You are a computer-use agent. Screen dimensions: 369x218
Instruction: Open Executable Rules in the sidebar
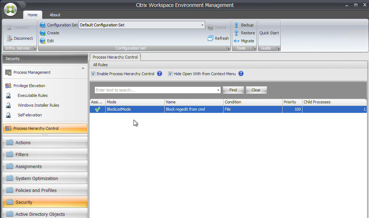(33, 95)
